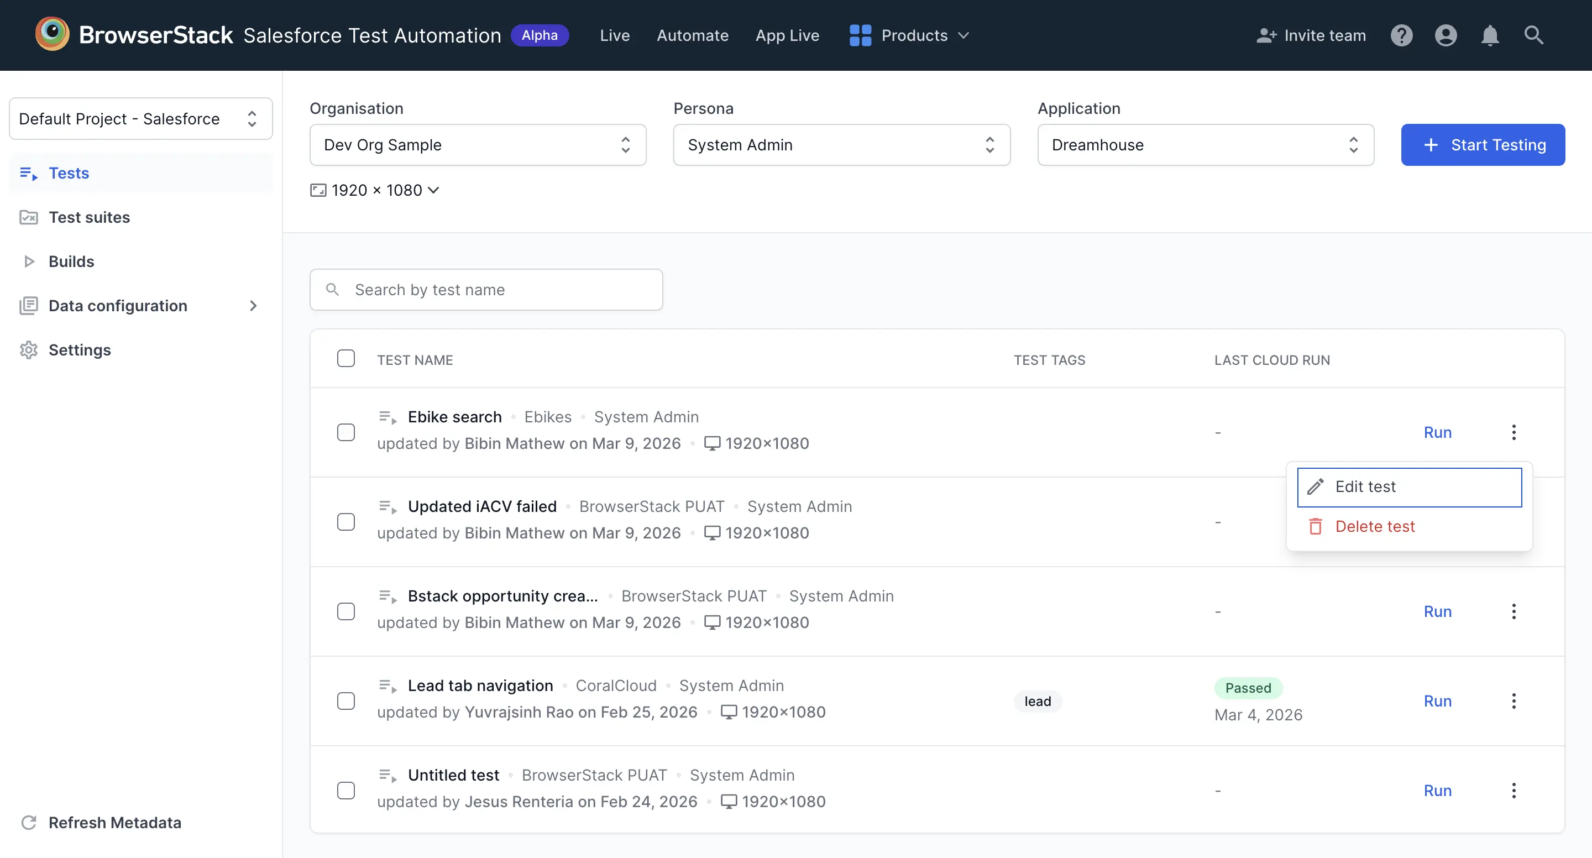Open three-dot menu for Ebike search
The height and width of the screenshot is (858, 1592).
pos(1514,432)
